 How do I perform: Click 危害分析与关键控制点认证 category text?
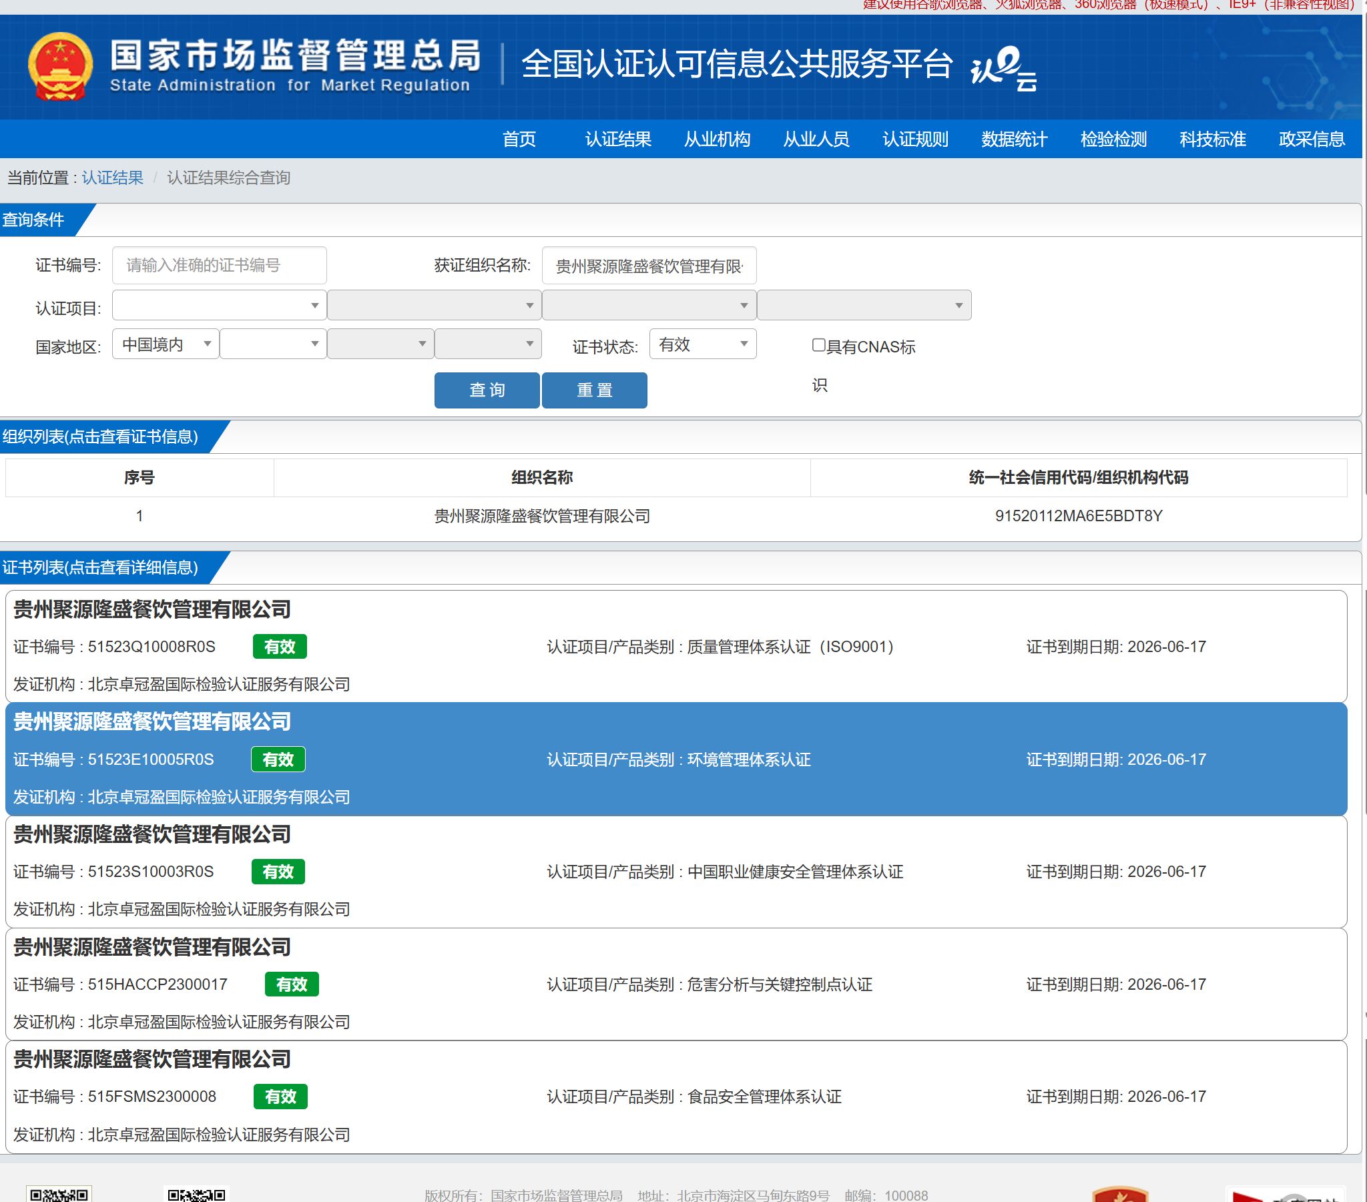(780, 984)
